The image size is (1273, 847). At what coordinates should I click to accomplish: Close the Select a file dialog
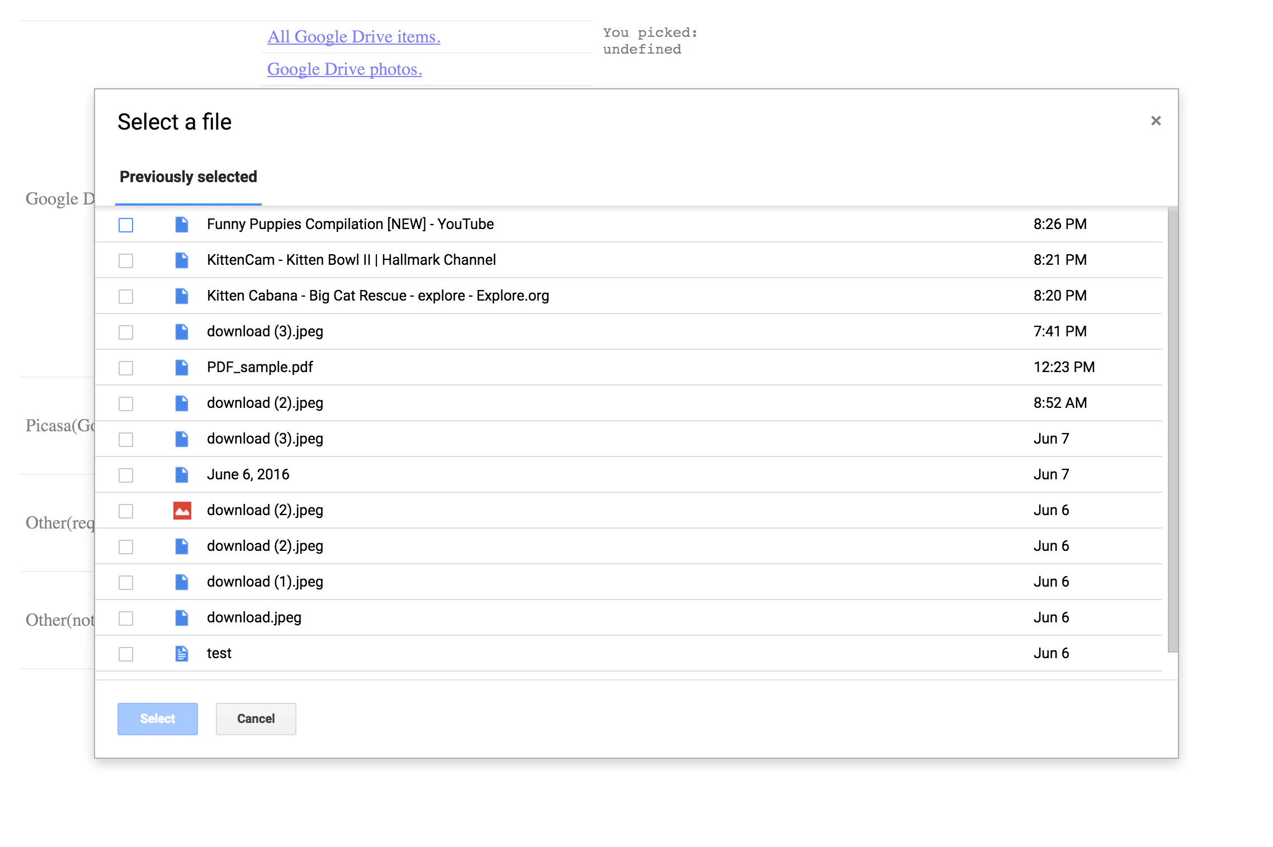click(x=1156, y=121)
